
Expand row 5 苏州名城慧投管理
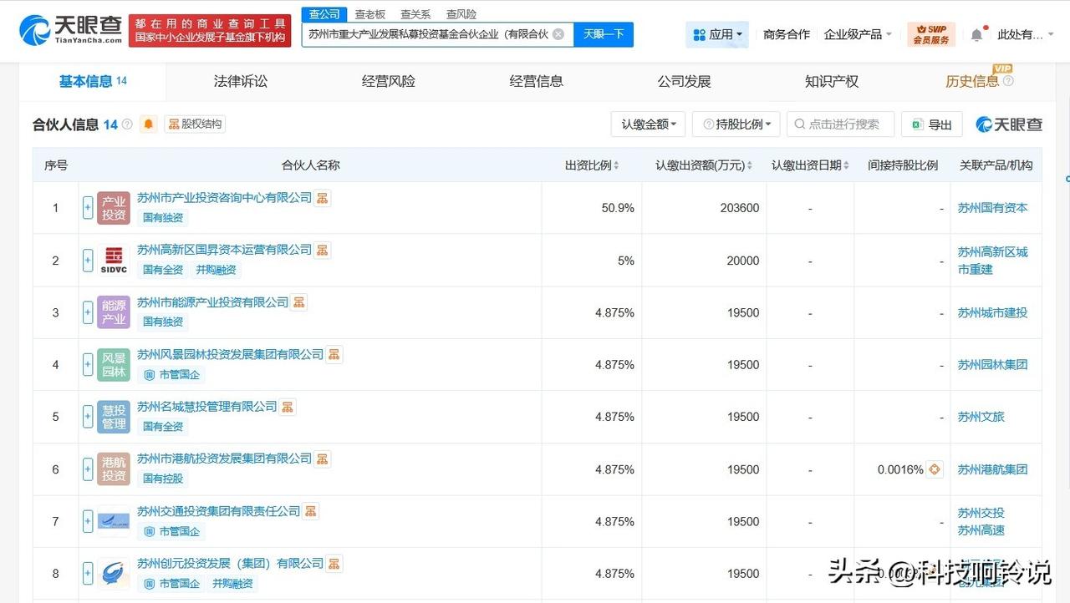88,417
